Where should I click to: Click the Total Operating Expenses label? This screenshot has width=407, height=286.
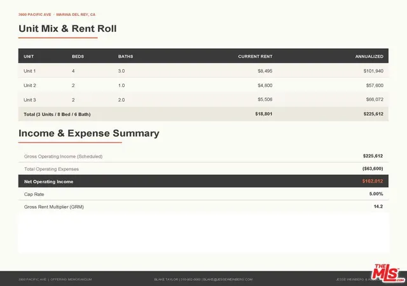(x=52, y=169)
